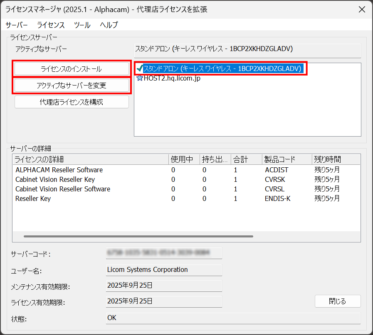Viewport: 373px width, 335px height.
Task: Click product code CVRSK
Action: point(275,179)
